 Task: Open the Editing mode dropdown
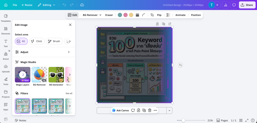point(47,5)
